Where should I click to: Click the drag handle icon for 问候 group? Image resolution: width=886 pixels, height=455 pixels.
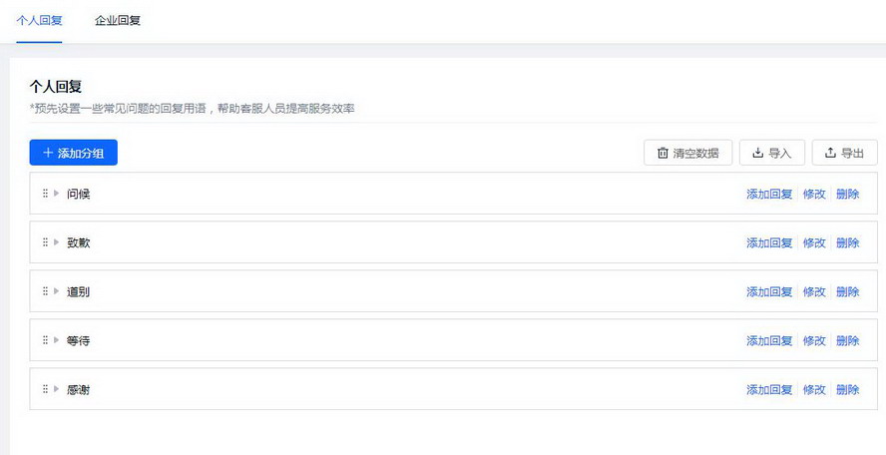click(45, 194)
